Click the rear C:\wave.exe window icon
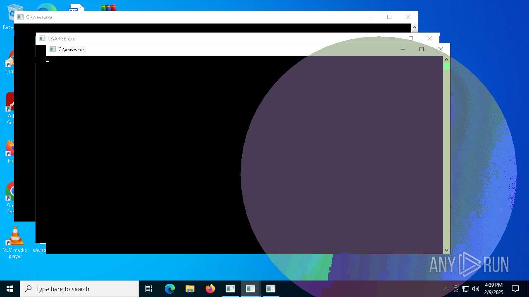This screenshot has height=297, width=529. [20, 17]
